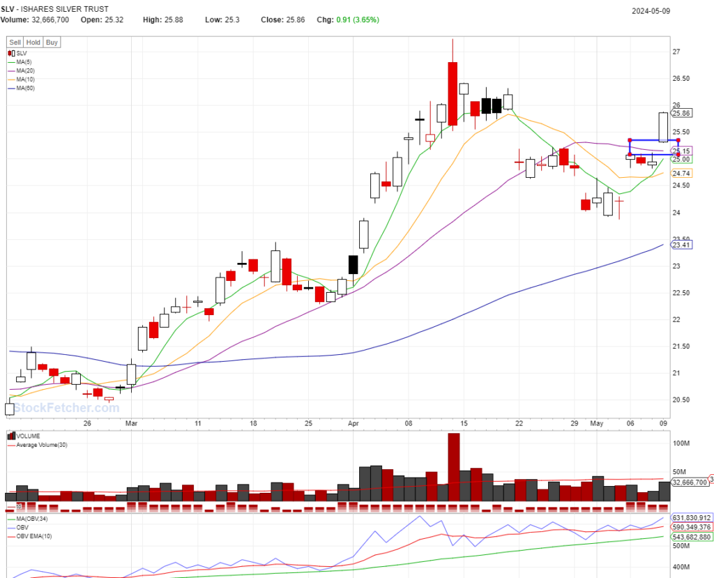Screen dimensions: 714x578
Task: Click the Sell button
Action: tap(15, 43)
